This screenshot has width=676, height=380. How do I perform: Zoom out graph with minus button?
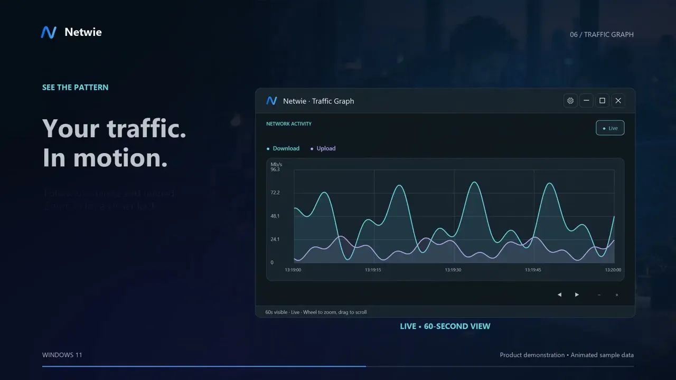[x=599, y=294]
